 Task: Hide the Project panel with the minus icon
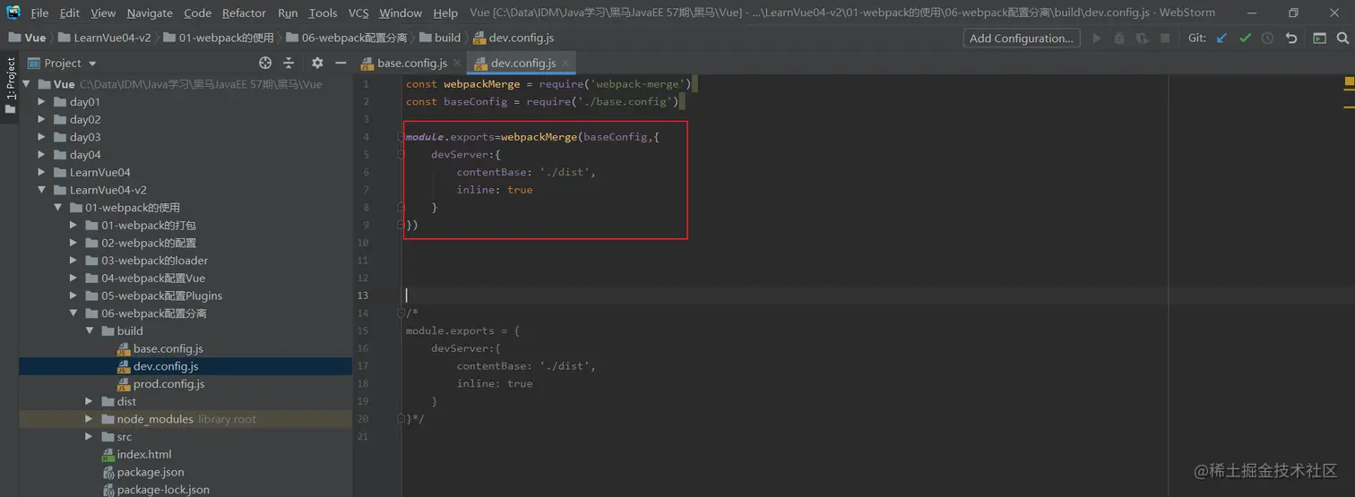click(x=341, y=63)
